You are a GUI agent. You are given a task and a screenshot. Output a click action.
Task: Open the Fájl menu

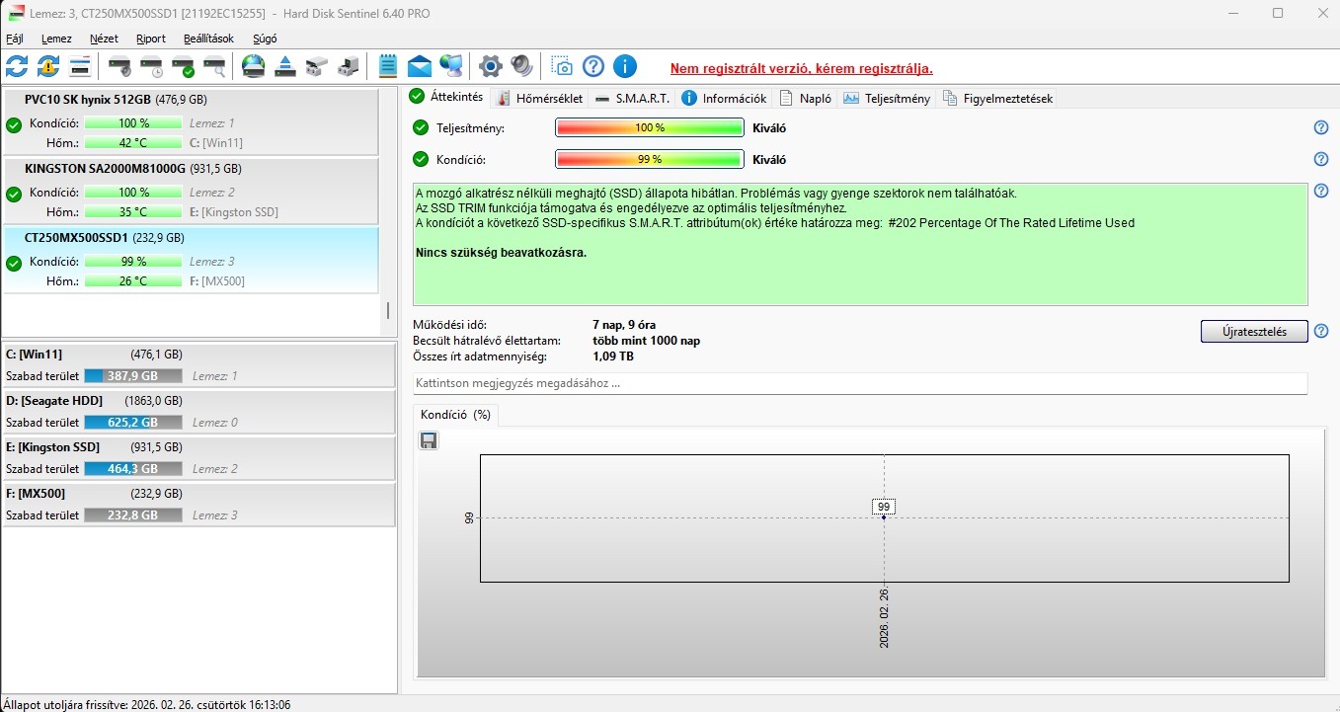[15, 40]
